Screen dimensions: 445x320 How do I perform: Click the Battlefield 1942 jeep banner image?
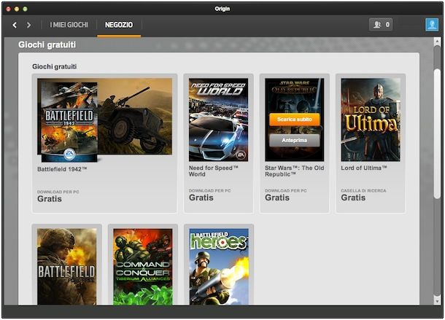[x=135, y=117]
